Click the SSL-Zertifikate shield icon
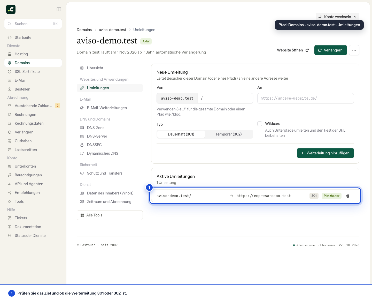Image resolution: width=372 pixels, height=301 pixels. coord(10,72)
